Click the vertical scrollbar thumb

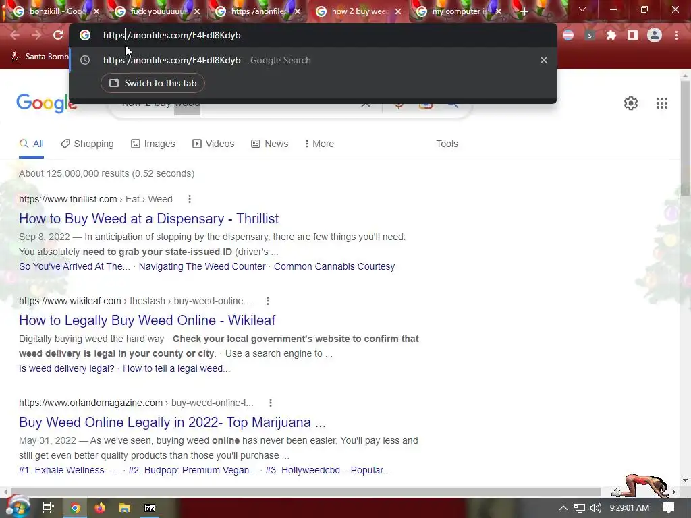tap(685, 138)
